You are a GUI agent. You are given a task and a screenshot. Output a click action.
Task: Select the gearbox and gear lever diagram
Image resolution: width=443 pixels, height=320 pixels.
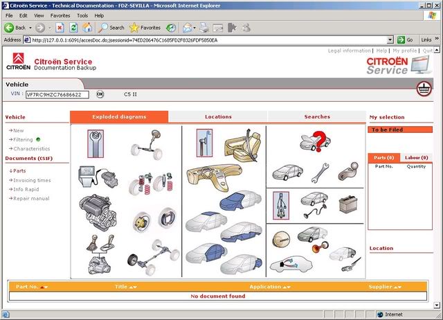coord(100,254)
